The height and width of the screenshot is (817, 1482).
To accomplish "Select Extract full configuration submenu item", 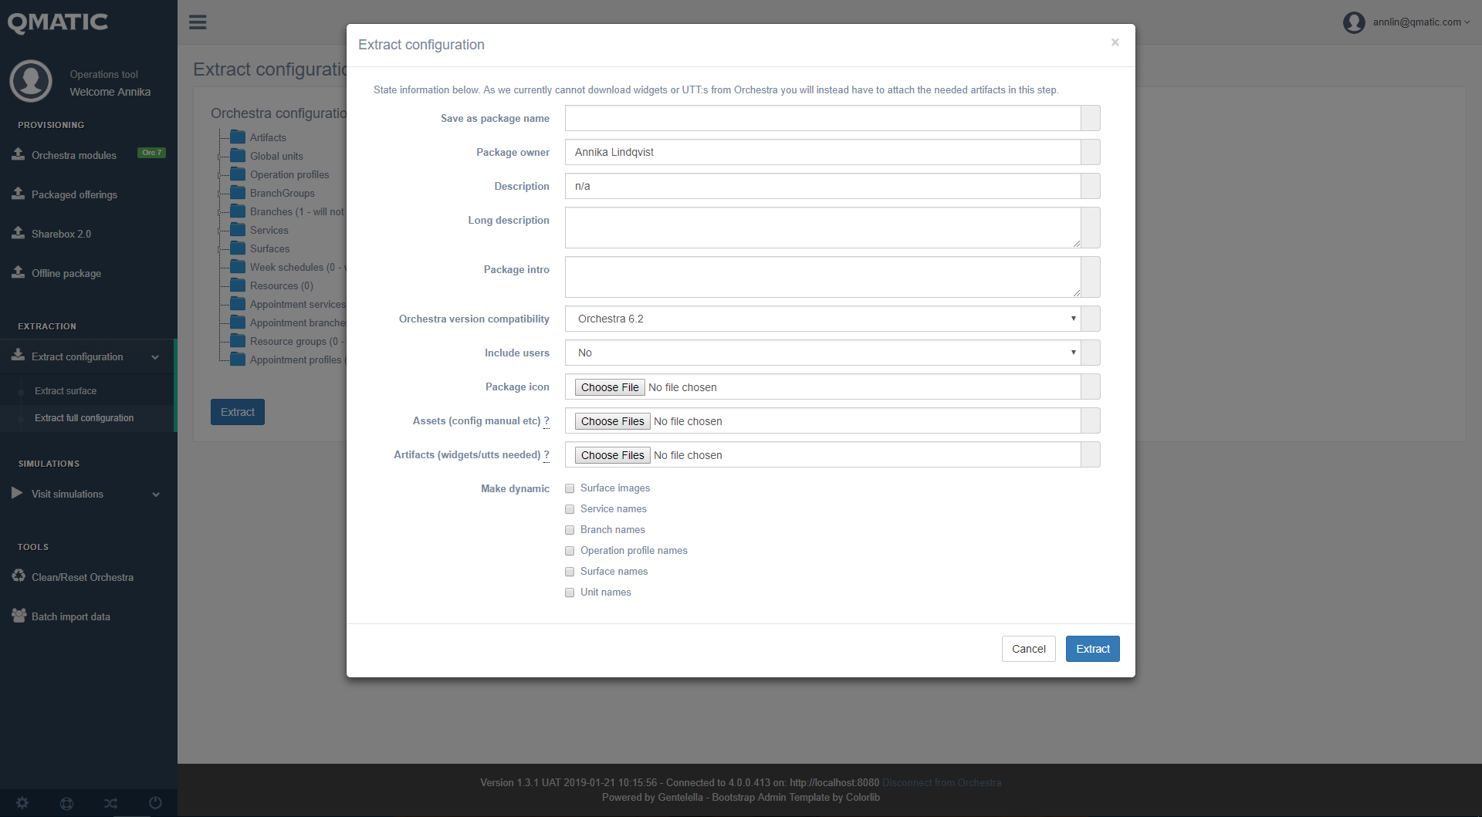I will [x=84, y=418].
